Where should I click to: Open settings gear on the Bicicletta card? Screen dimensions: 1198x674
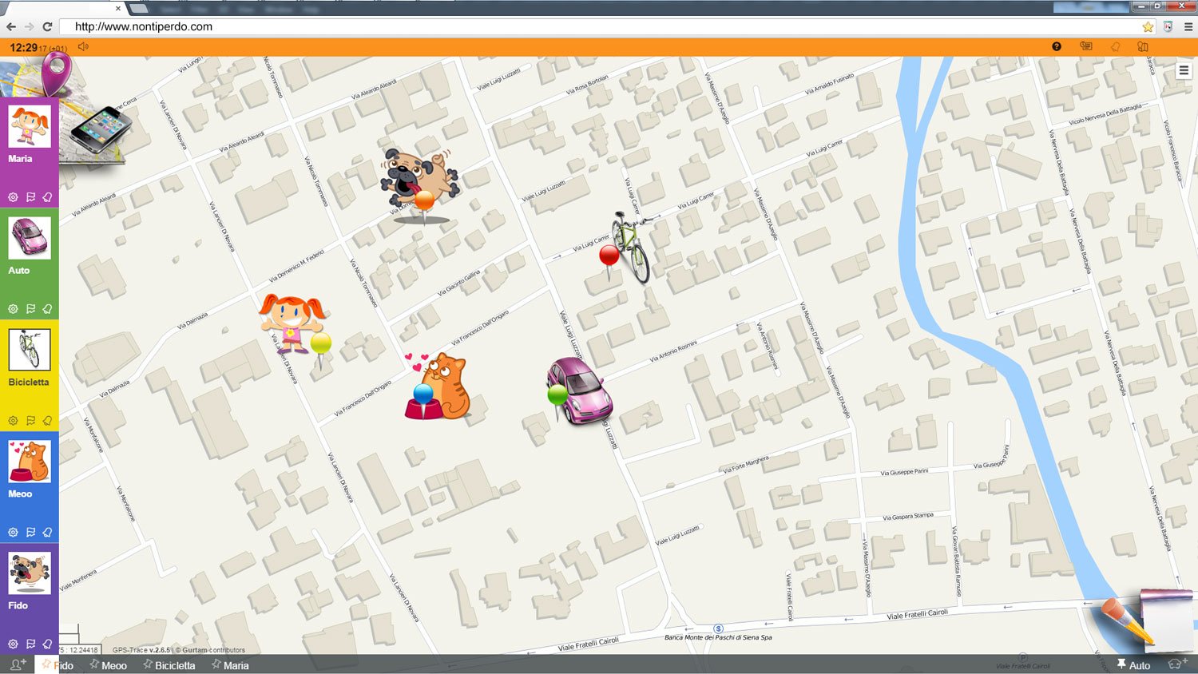pos(13,421)
